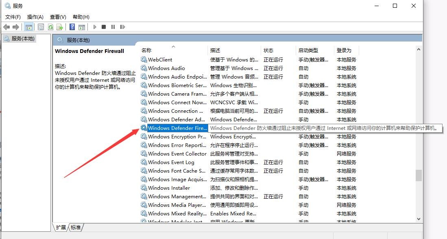Click the 自动 startup type of Windows Audio
447x239 pixels.
303,68
